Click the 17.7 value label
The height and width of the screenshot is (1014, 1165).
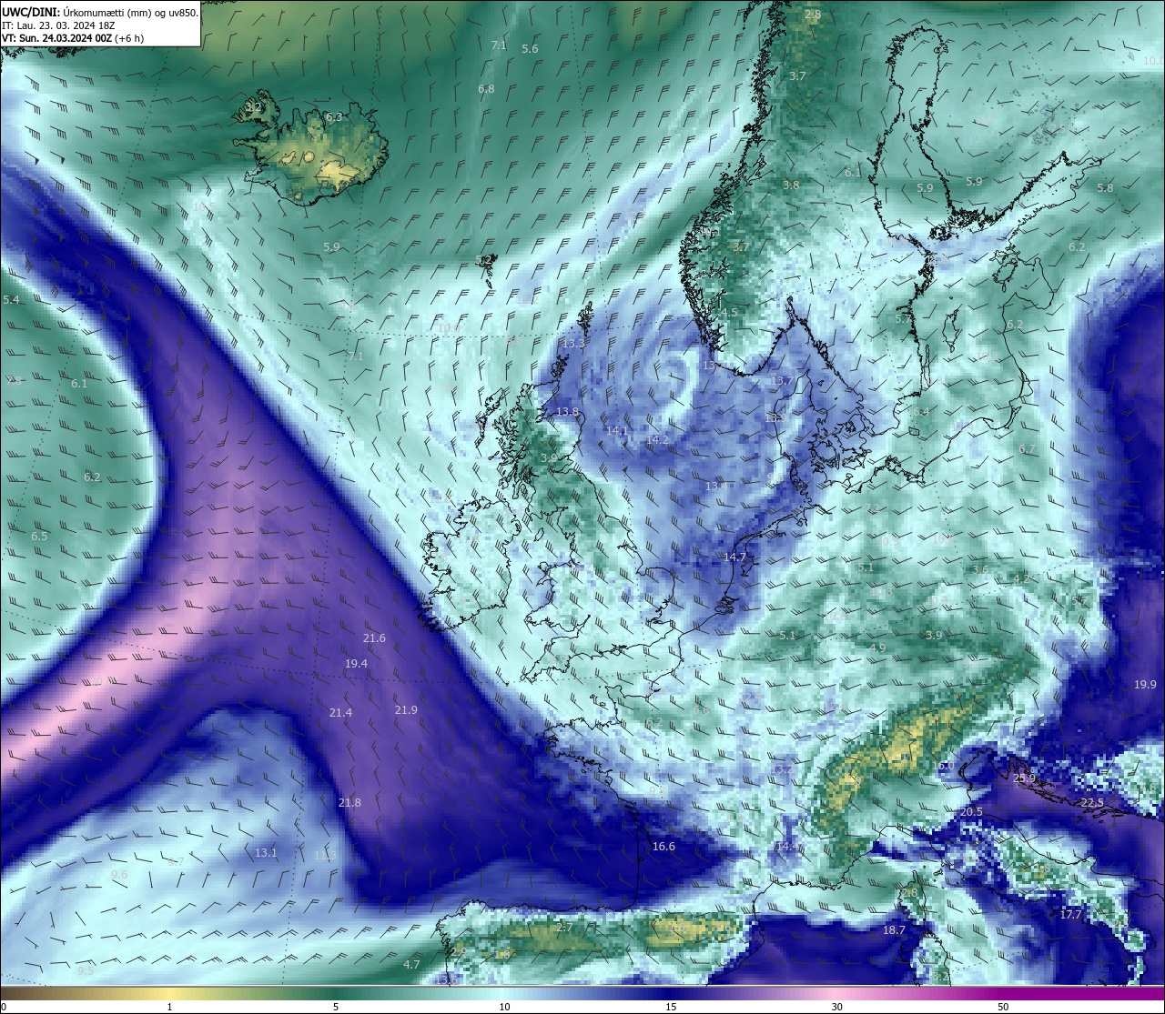pos(1071,915)
